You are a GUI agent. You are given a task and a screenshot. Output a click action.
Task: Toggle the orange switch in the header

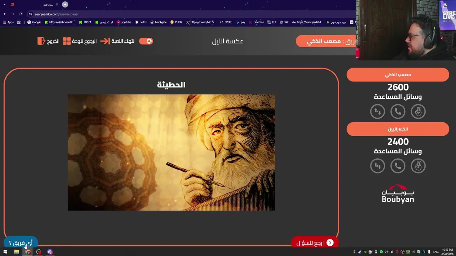pos(146,41)
